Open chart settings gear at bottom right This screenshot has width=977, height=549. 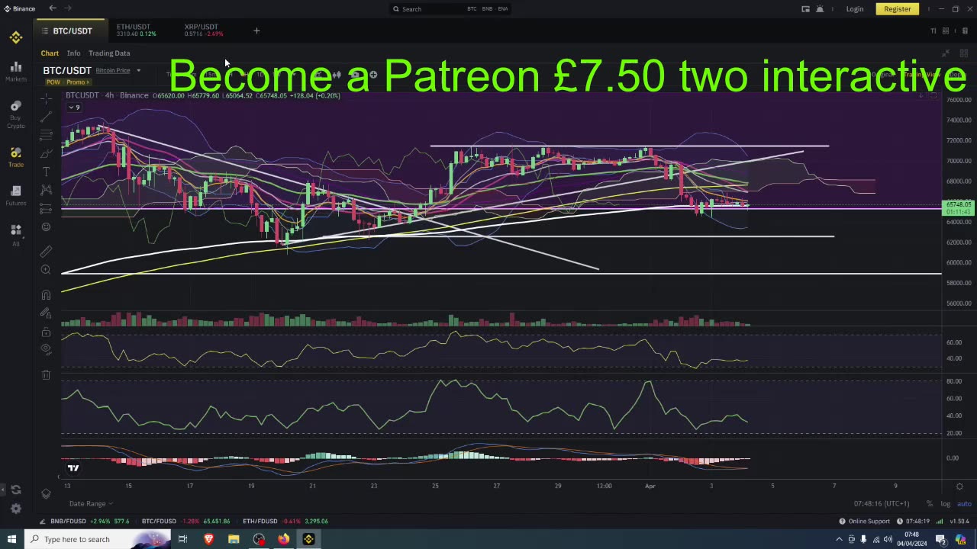(x=959, y=486)
